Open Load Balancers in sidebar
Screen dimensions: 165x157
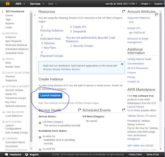click(14, 116)
